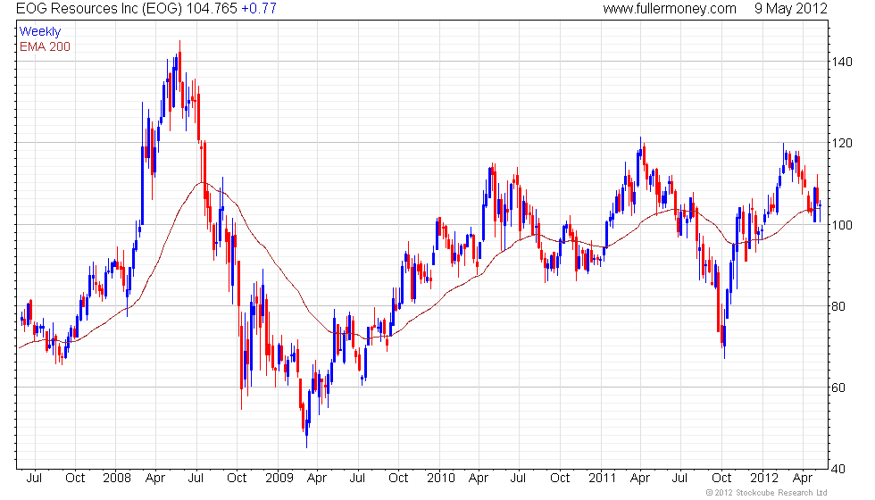Select the blue Weekly legend label
The image size is (875, 500).
coord(39,32)
